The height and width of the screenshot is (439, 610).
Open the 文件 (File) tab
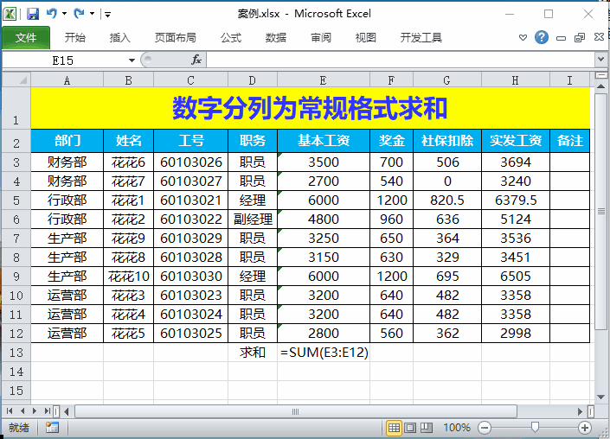point(26,38)
